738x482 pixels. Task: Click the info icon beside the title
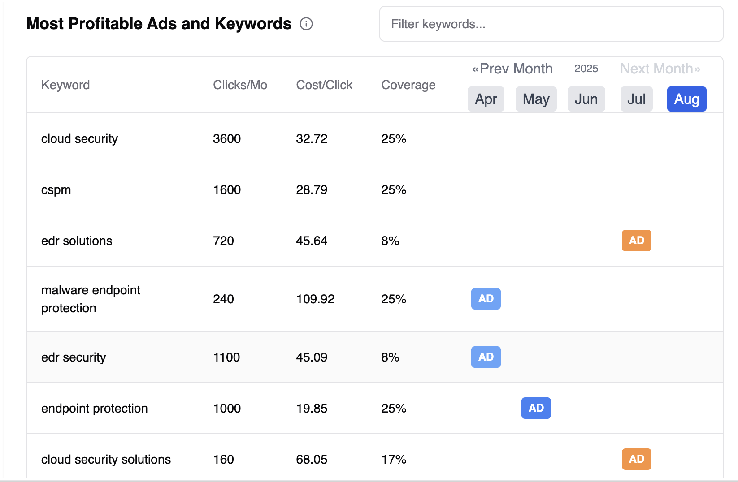pyautogui.click(x=306, y=24)
